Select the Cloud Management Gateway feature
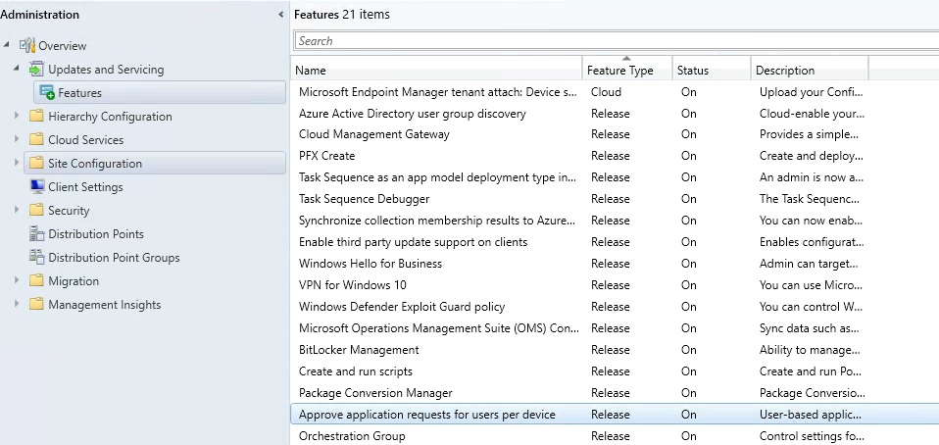The height and width of the screenshot is (445, 939). pos(373,134)
